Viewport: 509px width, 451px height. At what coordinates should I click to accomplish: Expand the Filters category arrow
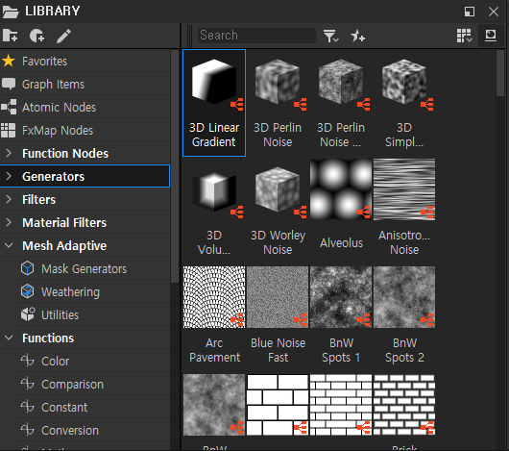[9, 199]
